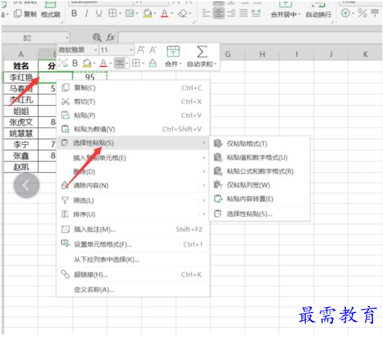383x337 pixels.
Task: Align text right using the ribbon icon
Action: 231,13
